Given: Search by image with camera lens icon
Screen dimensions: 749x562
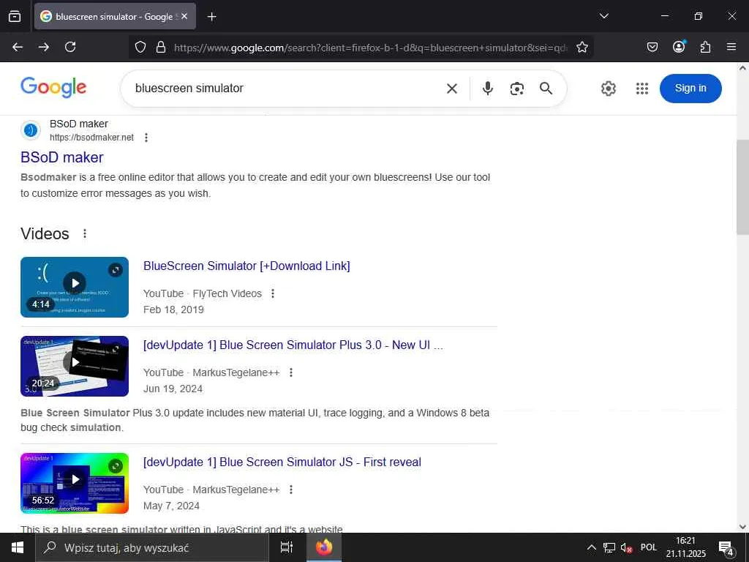Looking at the screenshot, I should click(517, 89).
